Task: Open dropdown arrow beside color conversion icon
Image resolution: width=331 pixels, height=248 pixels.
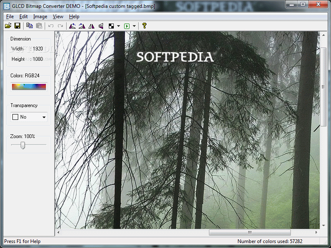Action: (118, 26)
